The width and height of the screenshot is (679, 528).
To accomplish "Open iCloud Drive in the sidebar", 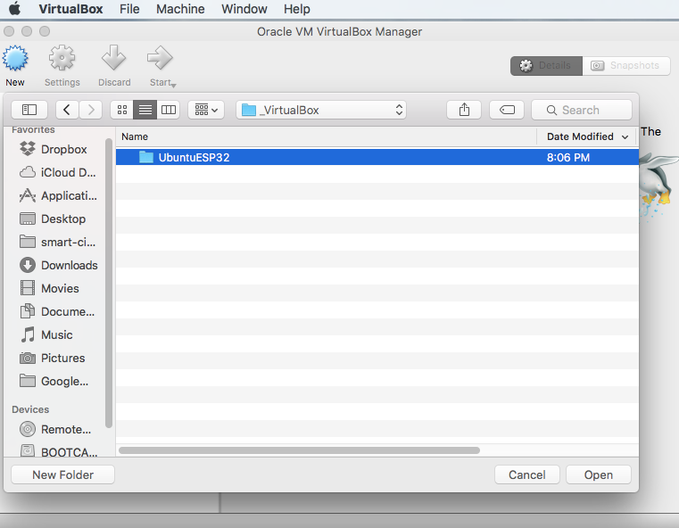I will [58, 173].
